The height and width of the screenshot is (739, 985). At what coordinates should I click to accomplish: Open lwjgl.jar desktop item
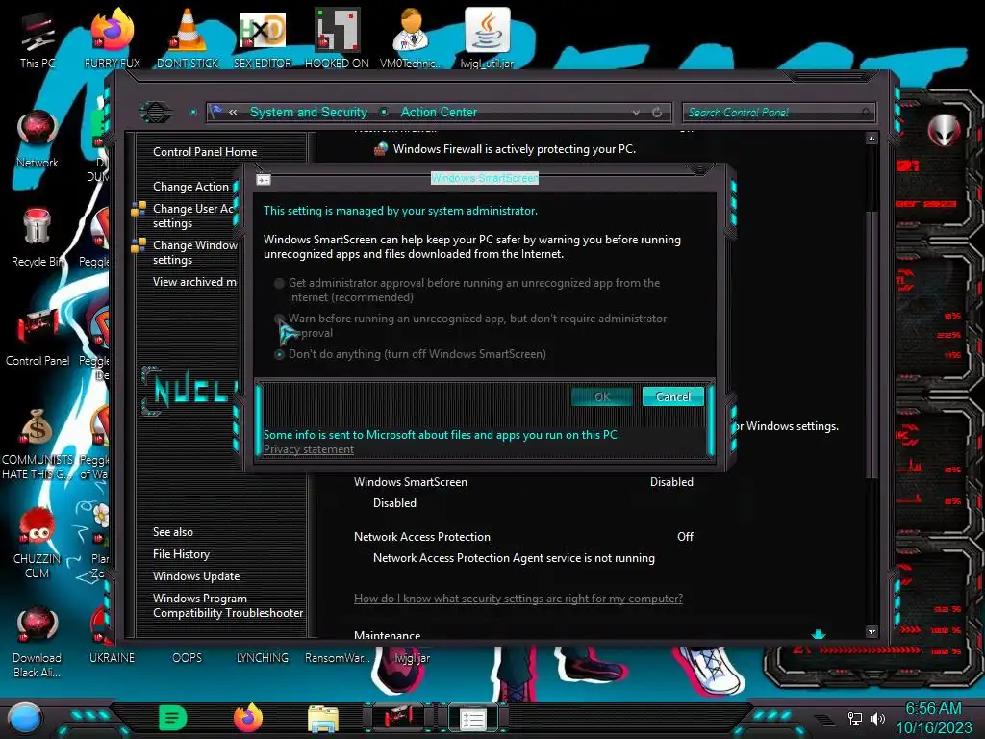(x=412, y=658)
